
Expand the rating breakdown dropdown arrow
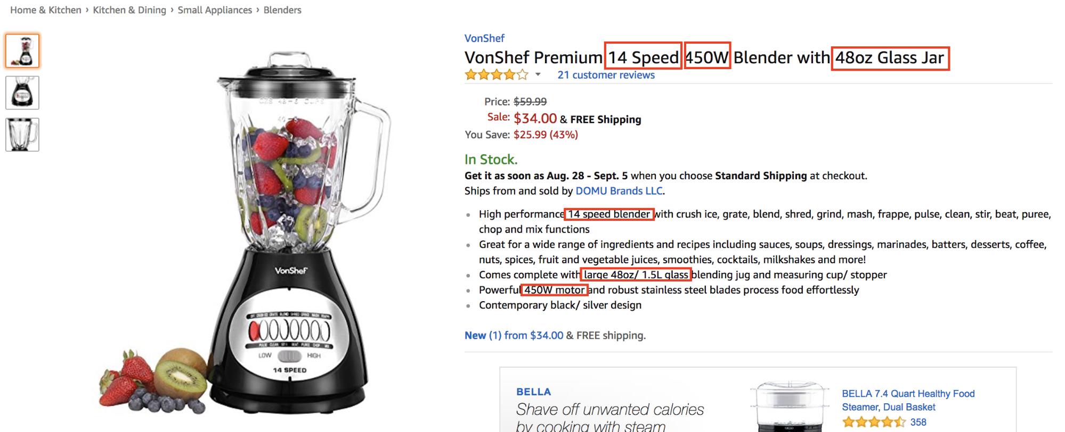tap(538, 75)
